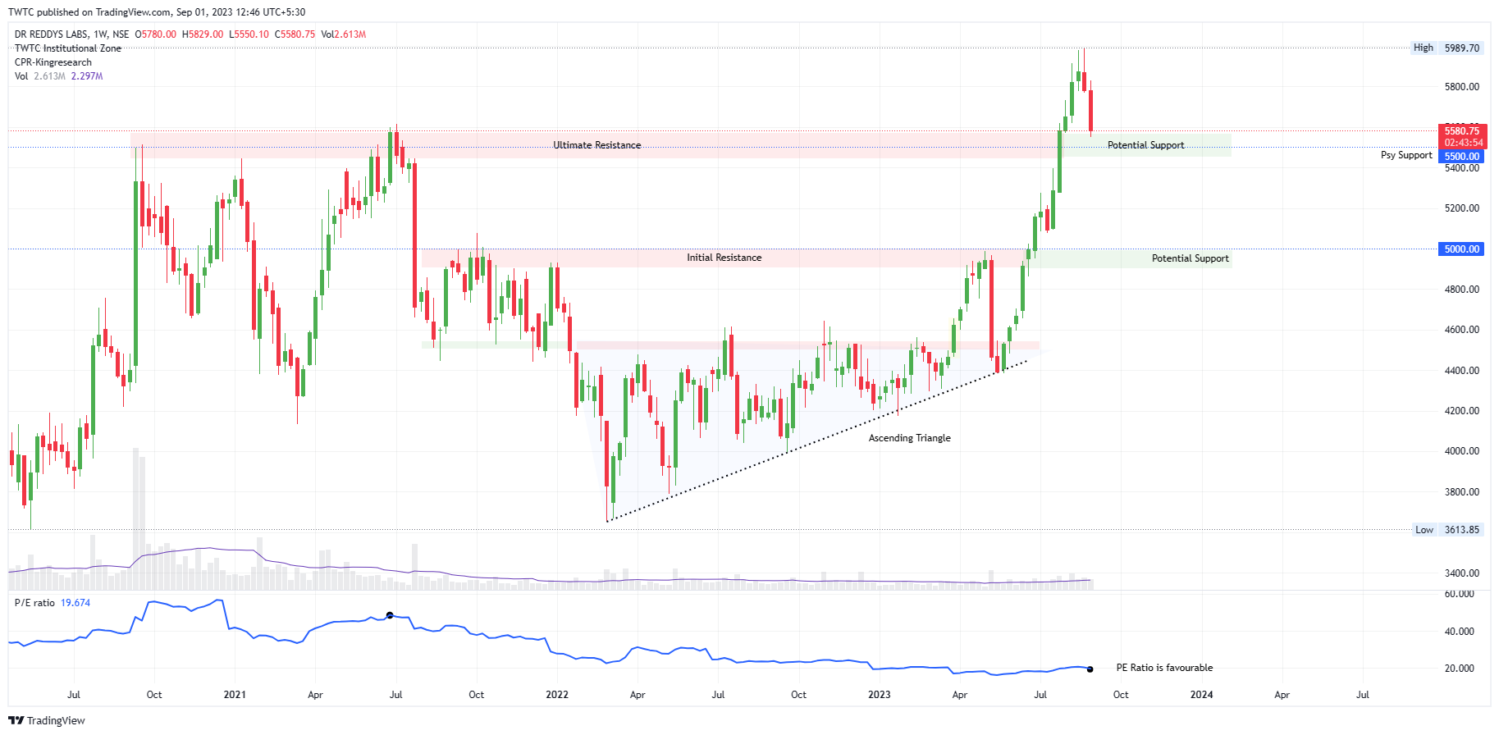Click the High 5989.70 marker label
This screenshot has width=1499, height=735.
tap(1446, 48)
